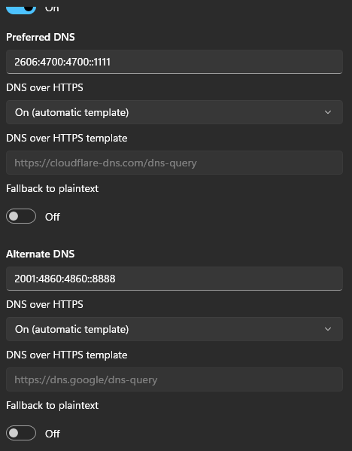Viewport: 352px width, 451px height.
Task: Open the DNS over HTTPS dropdown under Preferred DNS
Action: pos(174,112)
